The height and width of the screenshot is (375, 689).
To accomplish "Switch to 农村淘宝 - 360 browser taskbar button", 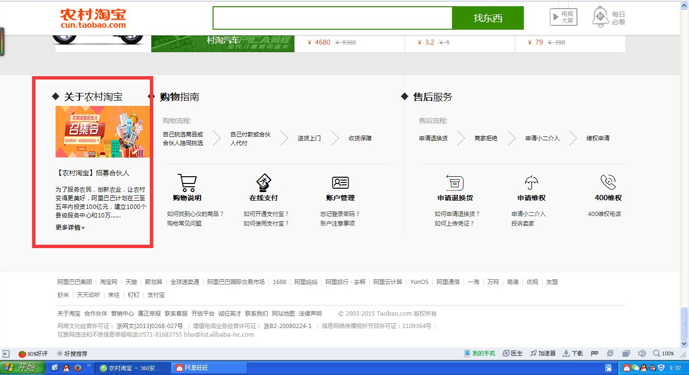I will pyautogui.click(x=133, y=368).
